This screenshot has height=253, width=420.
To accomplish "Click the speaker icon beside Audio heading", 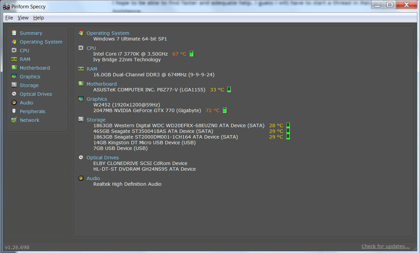I will click(x=81, y=178).
